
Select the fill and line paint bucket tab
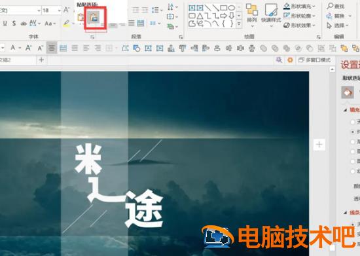[x=348, y=92]
